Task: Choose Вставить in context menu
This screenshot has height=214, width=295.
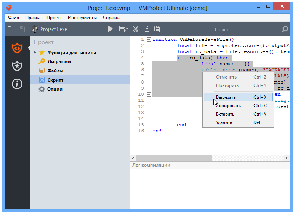Action: click(x=238, y=114)
